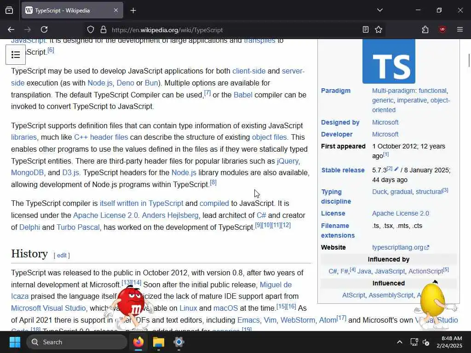The width and height of the screenshot is (471, 353).
Task: View site security lock icon
Action: [103, 30]
